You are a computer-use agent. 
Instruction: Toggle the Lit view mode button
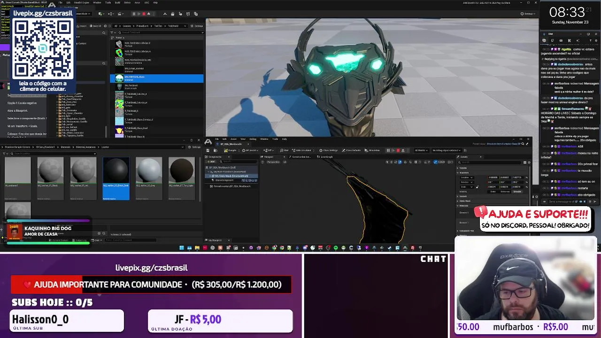tap(285, 162)
